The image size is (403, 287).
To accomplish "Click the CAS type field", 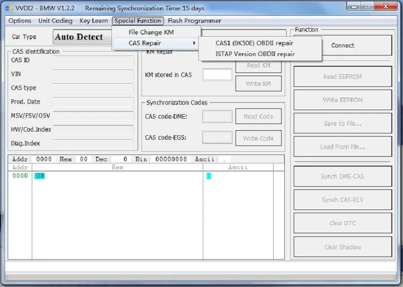I will click(93, 88).
